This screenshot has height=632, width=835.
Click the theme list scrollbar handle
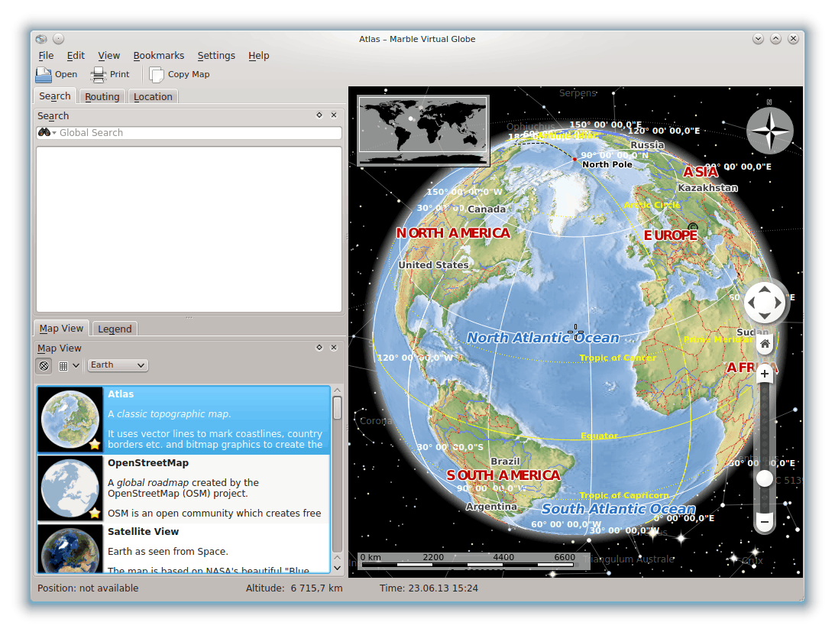coord(337,407)
